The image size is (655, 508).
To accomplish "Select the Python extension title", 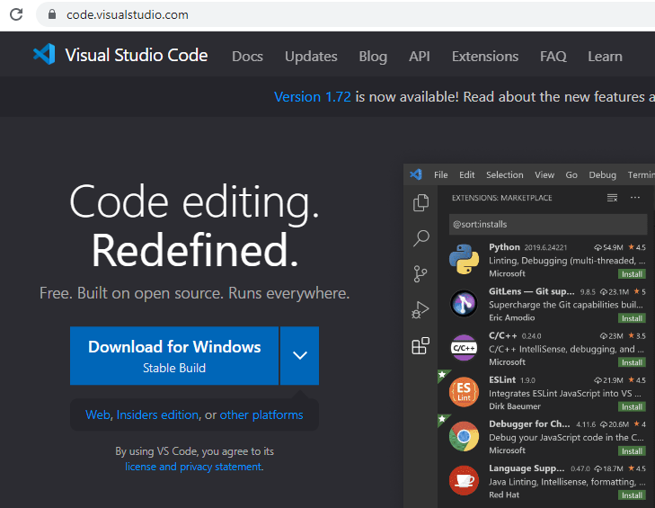I will [504, 247].
